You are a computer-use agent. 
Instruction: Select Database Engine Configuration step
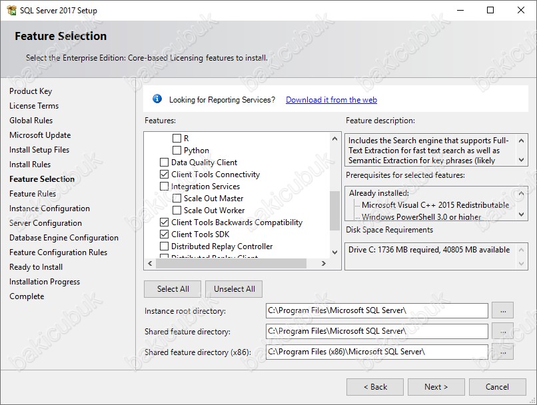point(64,238)
